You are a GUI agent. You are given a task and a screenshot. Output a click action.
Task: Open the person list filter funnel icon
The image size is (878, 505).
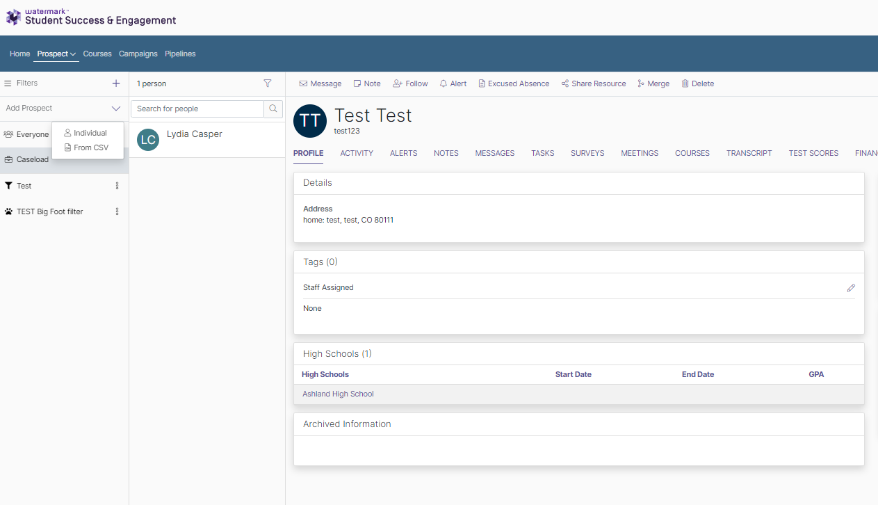[268, 83]
